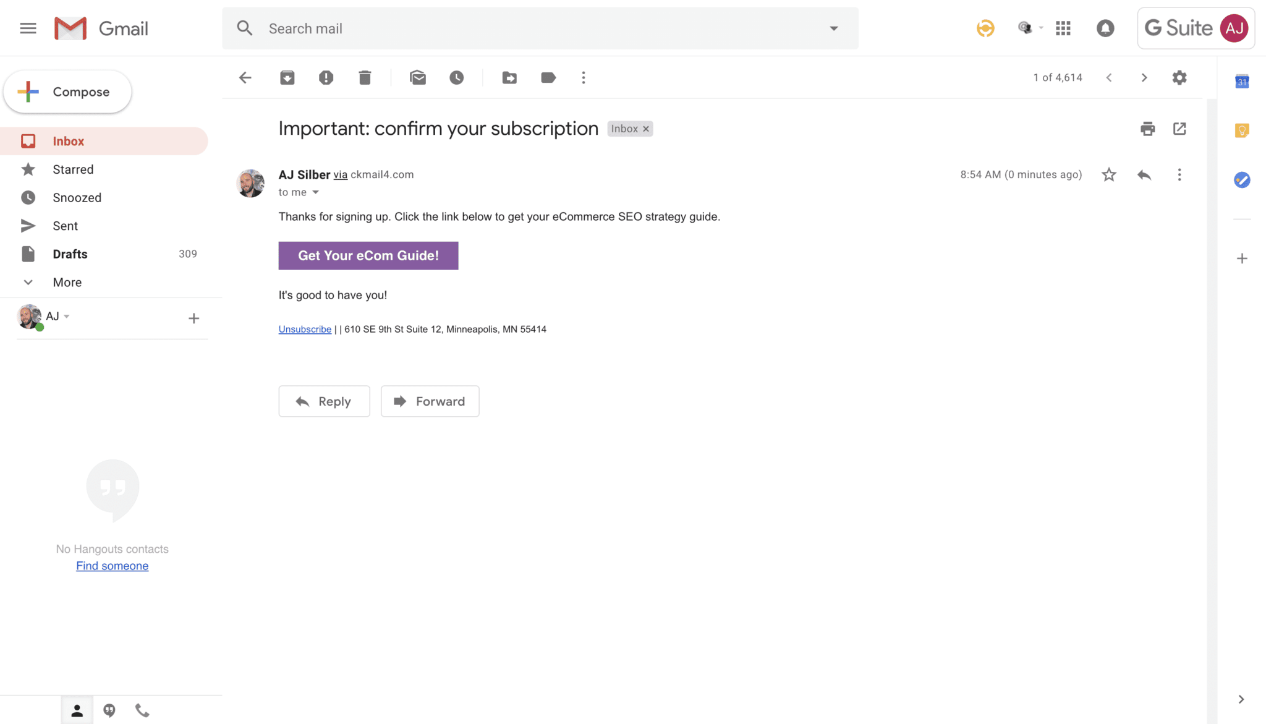Click the Get Your eCom Guide! button
The height and width of the screenshot is (724, 1266).
pos(368,255)
